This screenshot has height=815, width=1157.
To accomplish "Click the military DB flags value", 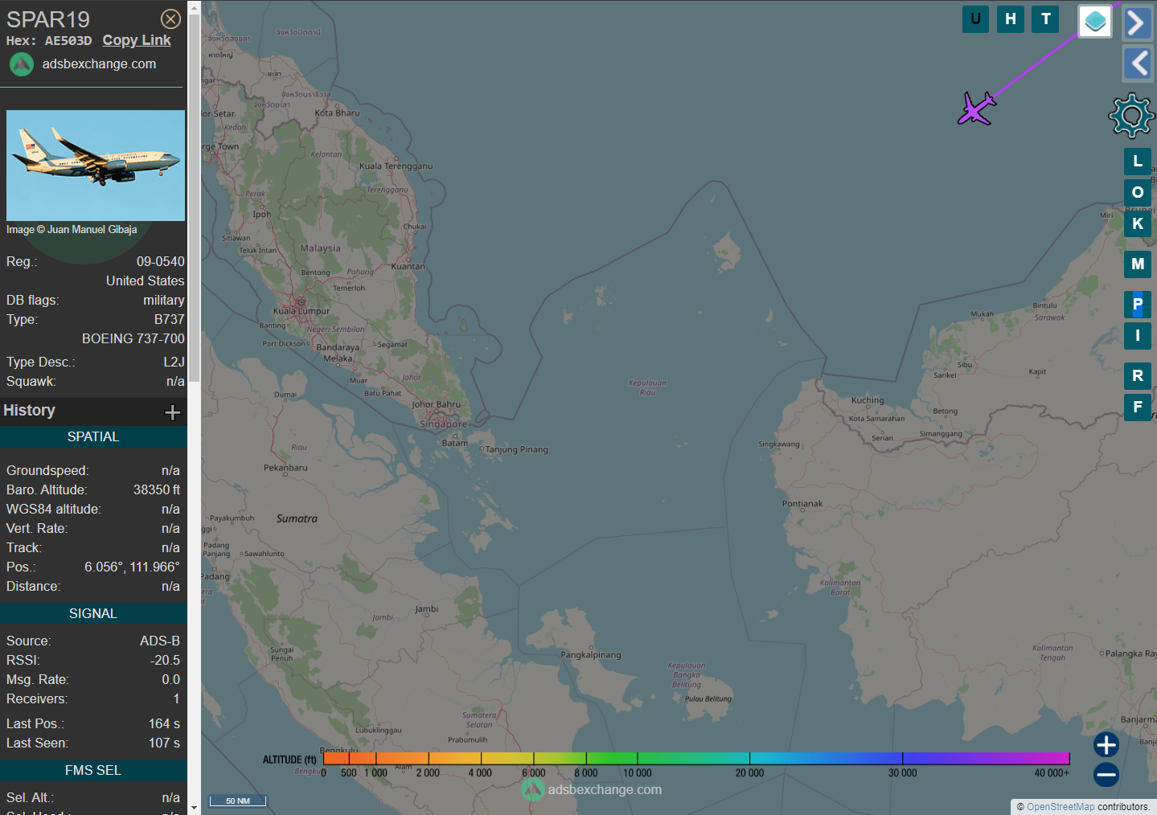I will point(164,300).
